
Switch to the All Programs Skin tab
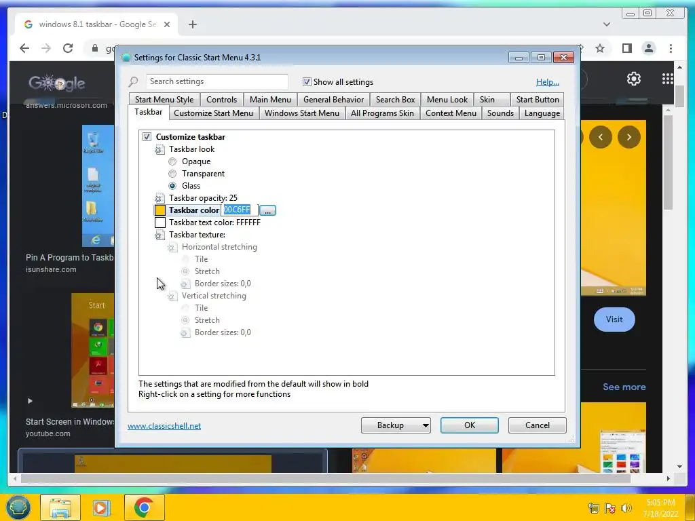383,113
